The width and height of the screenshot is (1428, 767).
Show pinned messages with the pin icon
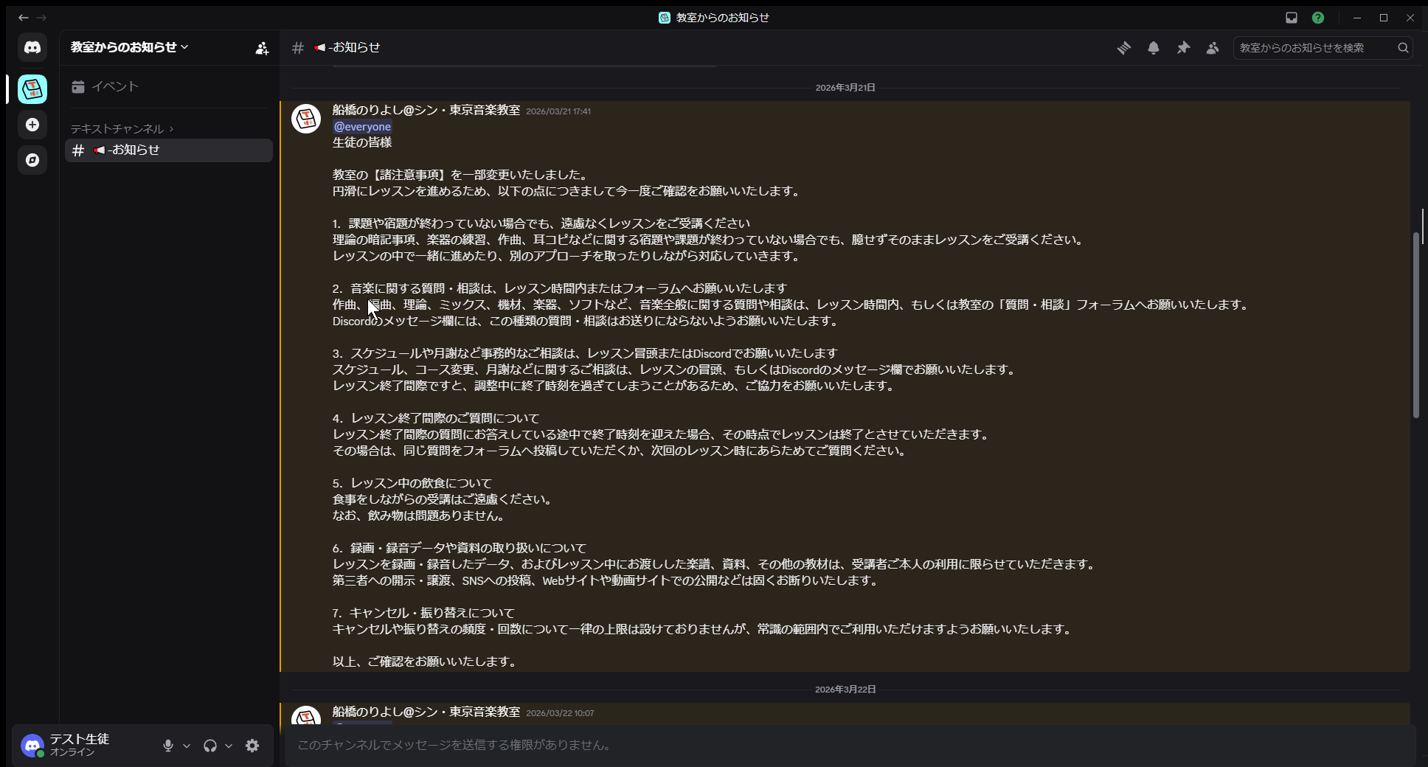1183,48
